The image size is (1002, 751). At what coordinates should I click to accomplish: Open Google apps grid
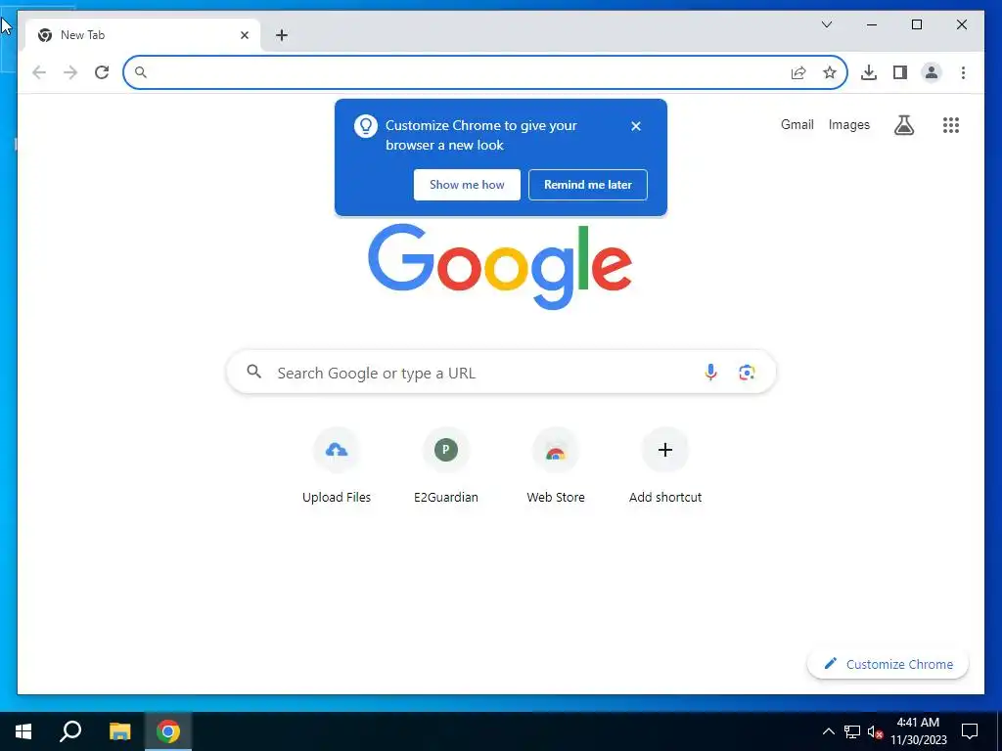[951, 125]
